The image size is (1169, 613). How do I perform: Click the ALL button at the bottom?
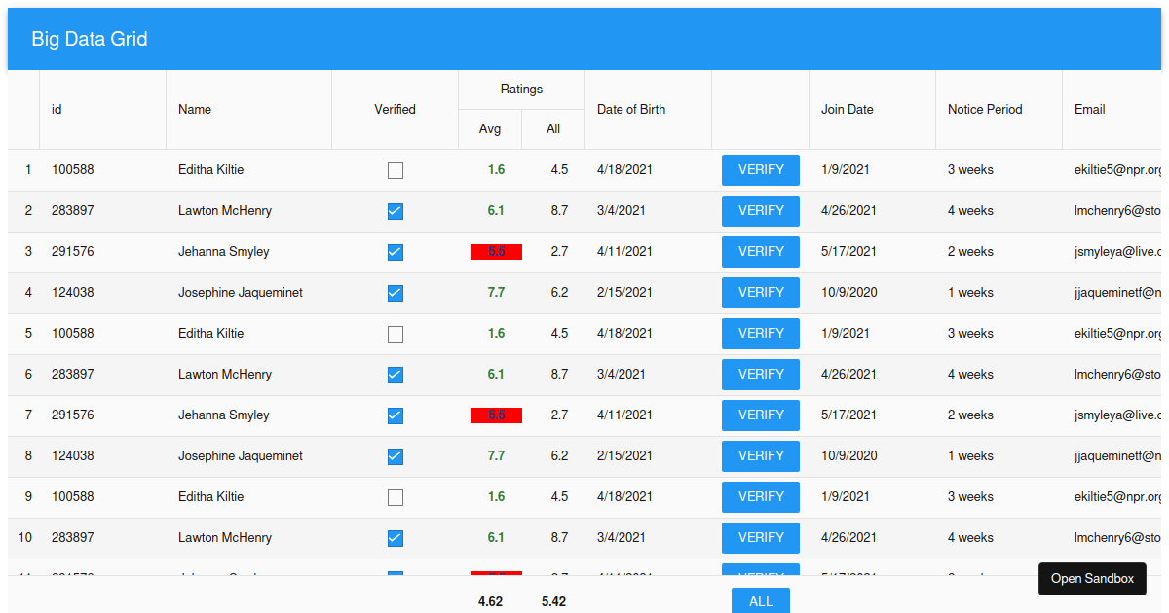pyautogui.click(x=760, y=600)
